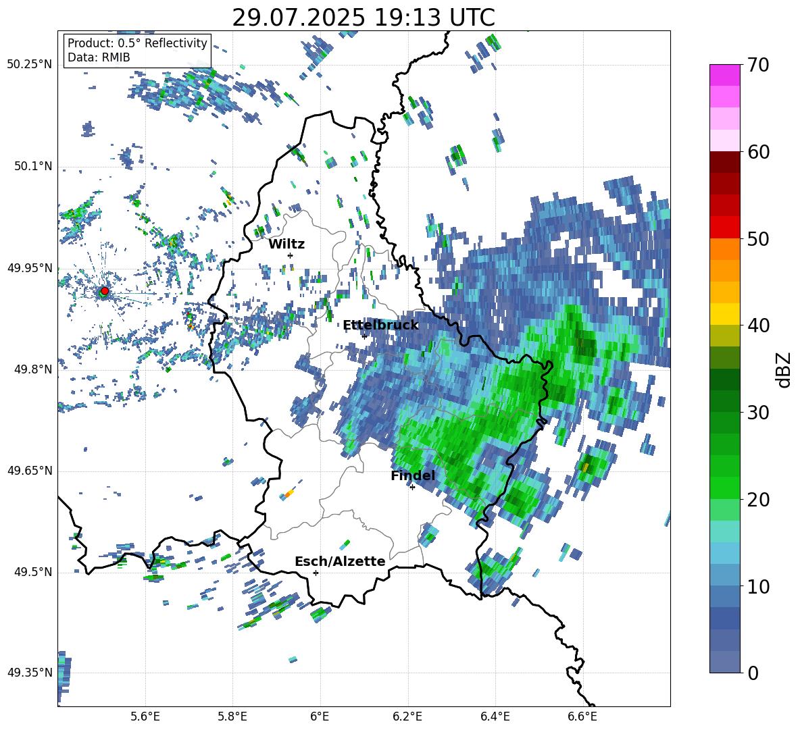Screen dimensions: 800x730
Task: Click the 30 tick on colorbar
Action: coord(758,413)
